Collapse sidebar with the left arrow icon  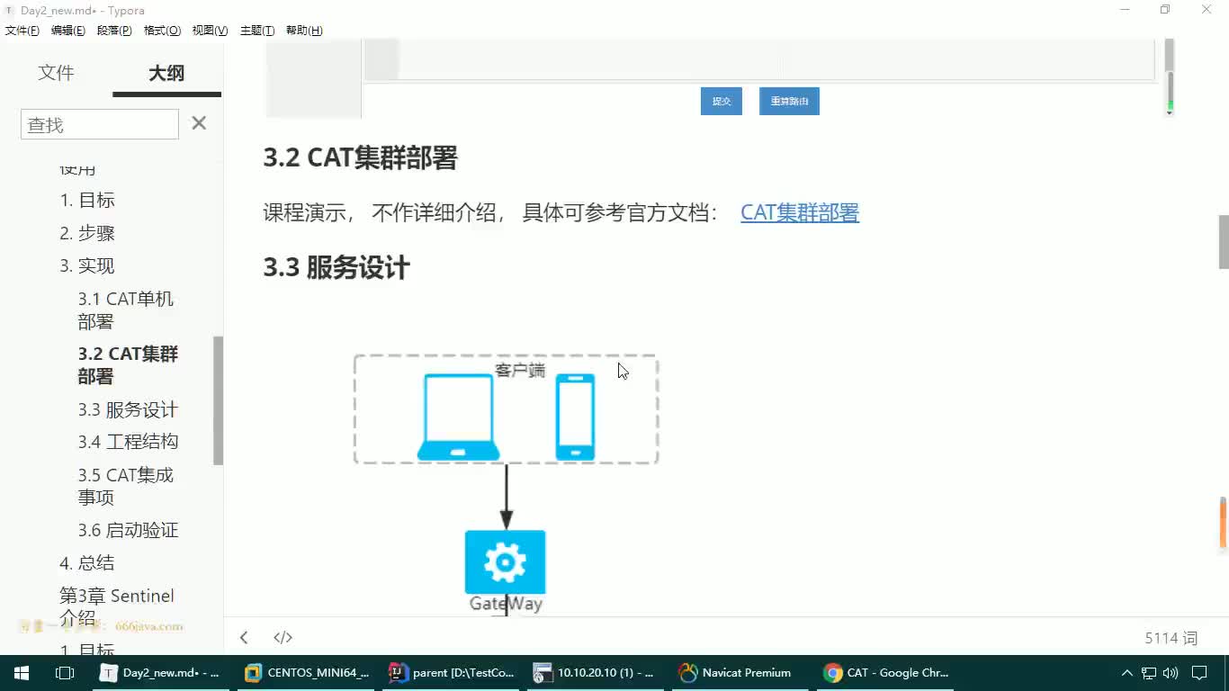[244, 637]
